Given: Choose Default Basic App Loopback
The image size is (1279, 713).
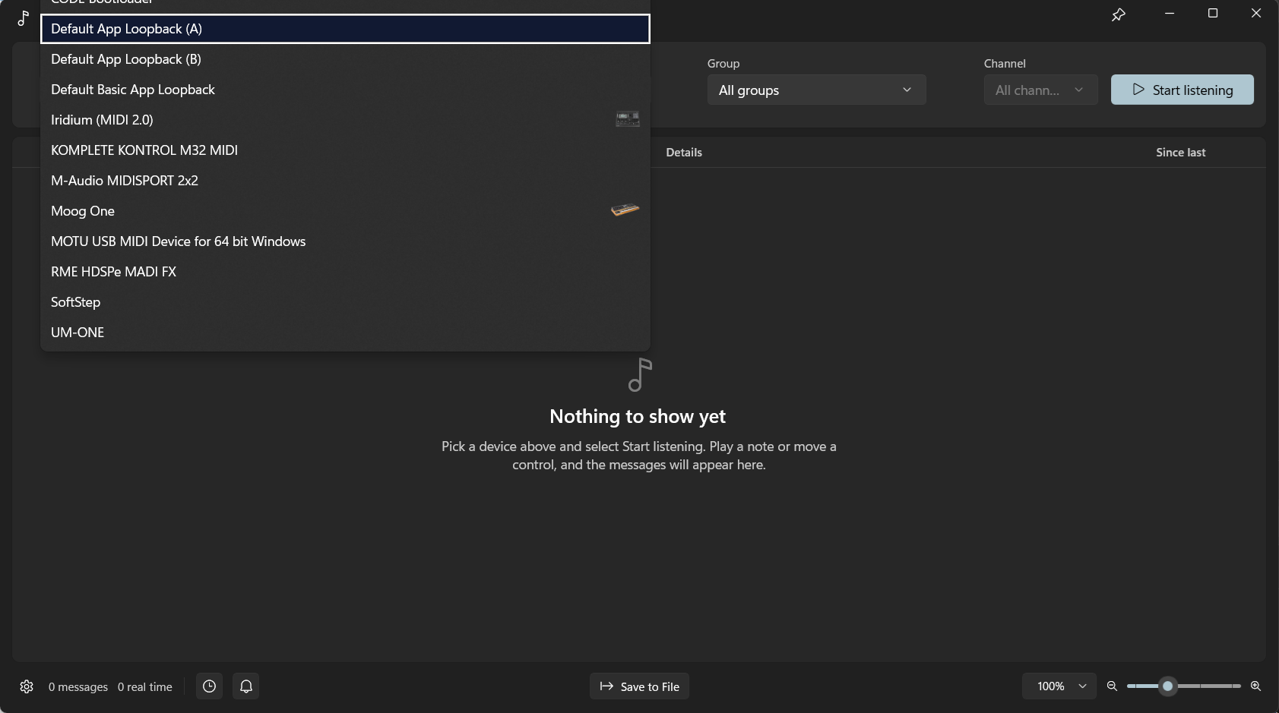Looking at the screenshot, I should 345,90.
